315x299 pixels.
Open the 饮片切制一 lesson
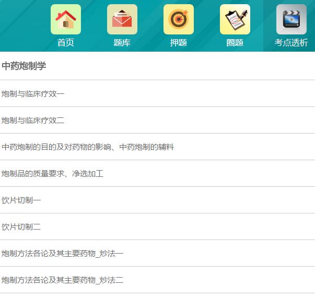tap(21, 200)
